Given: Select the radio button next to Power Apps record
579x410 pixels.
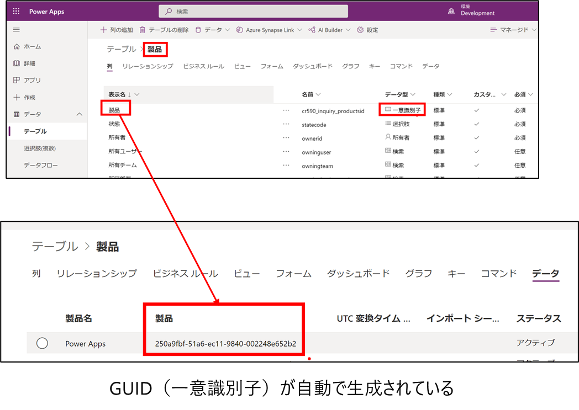Looking at the screenshot, I should [43, 343].
